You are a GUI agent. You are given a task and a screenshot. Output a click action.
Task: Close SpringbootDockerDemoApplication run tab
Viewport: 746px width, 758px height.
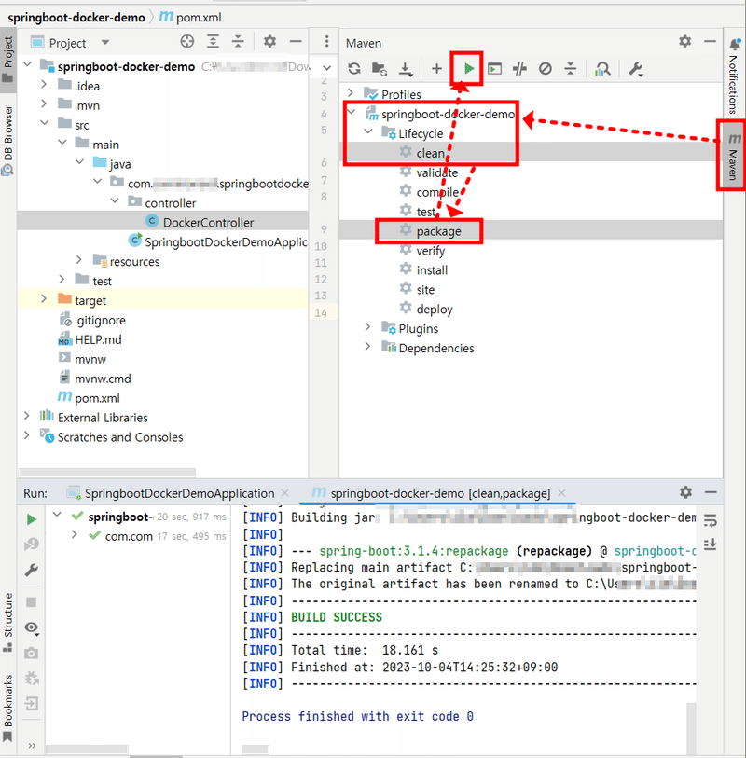(284, 493)
